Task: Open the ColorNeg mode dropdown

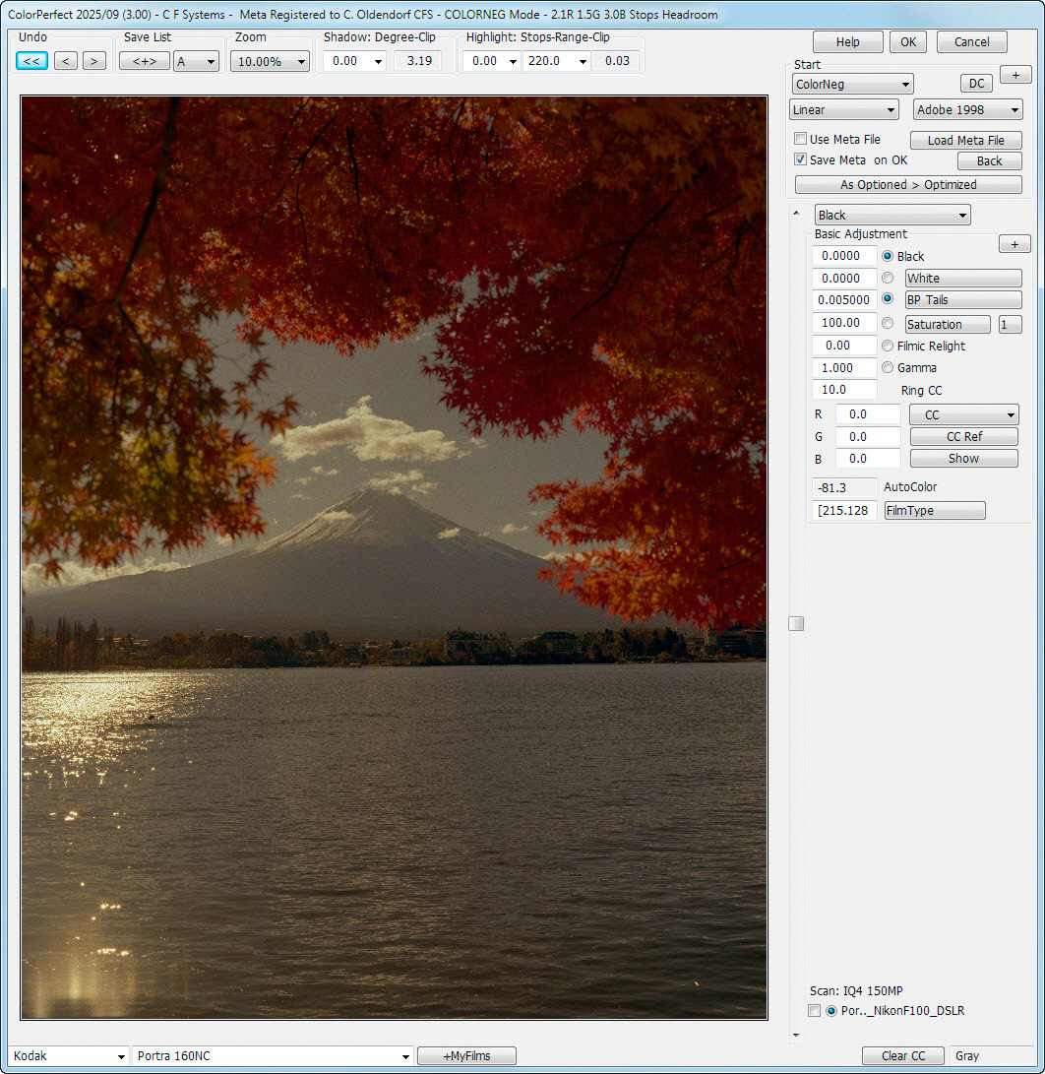Action: point(852,85)
